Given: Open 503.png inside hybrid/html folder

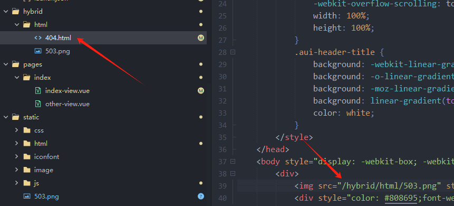Looking at the screenshot, I should coord(57,51).
